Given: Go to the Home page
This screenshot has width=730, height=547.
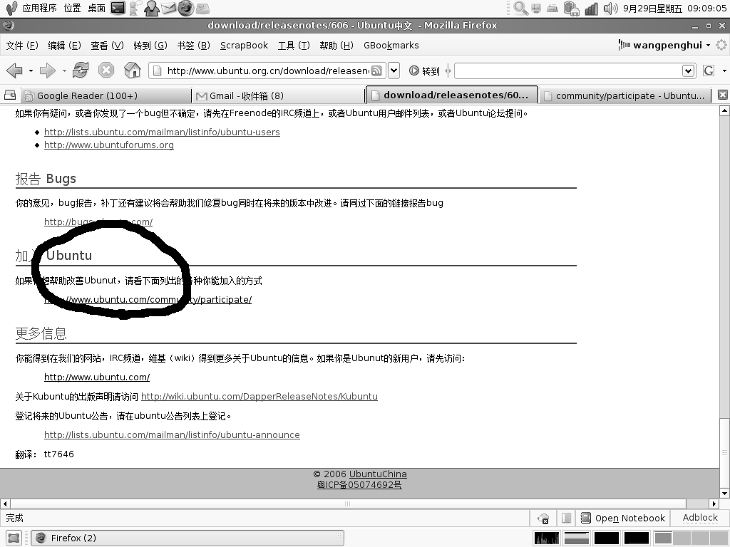Looking at the screenshot, I should (132, 71).
